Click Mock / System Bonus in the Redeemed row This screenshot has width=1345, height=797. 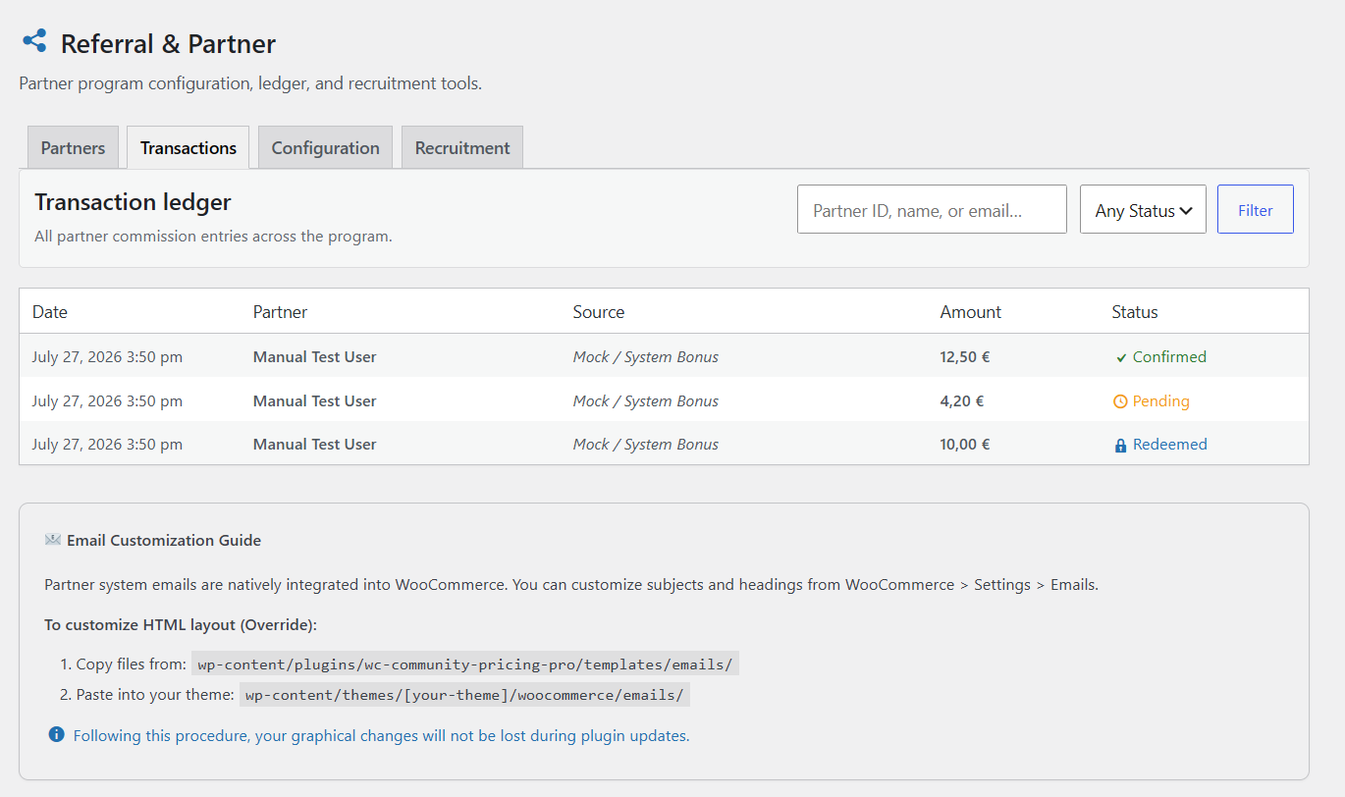pyautogui.click(x=646, y=444)
